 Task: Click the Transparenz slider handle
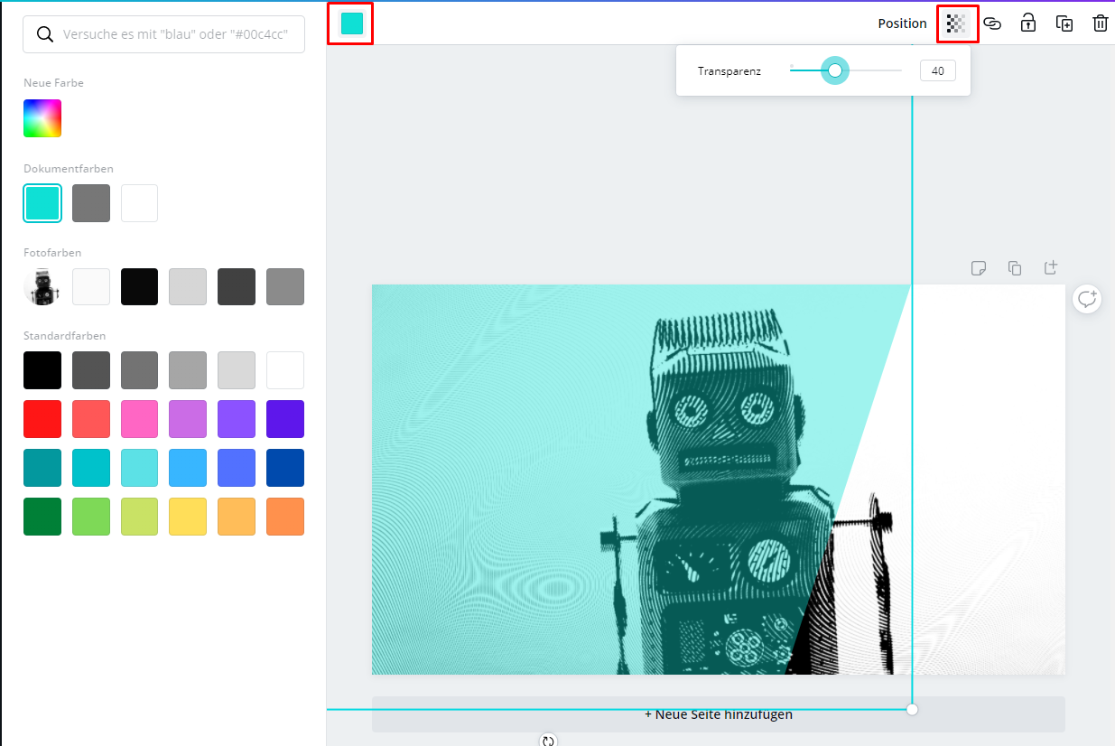point(835,70)
